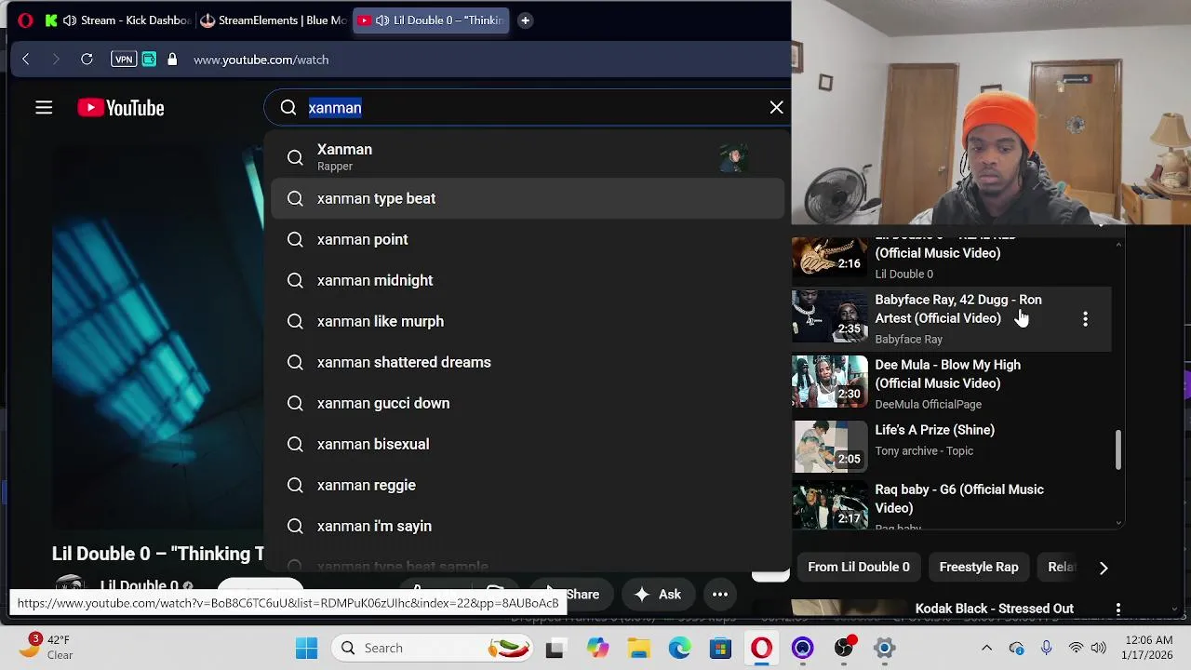
Task: Open Lil Double 0 channel name link
Action: tap(139, 586)
